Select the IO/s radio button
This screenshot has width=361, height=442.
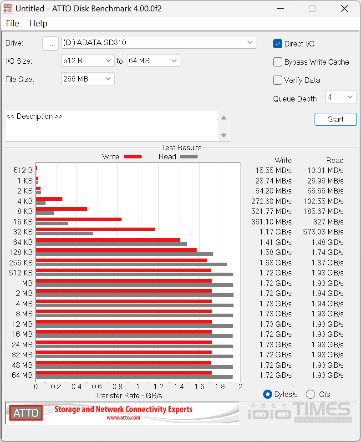pos(310,394)
